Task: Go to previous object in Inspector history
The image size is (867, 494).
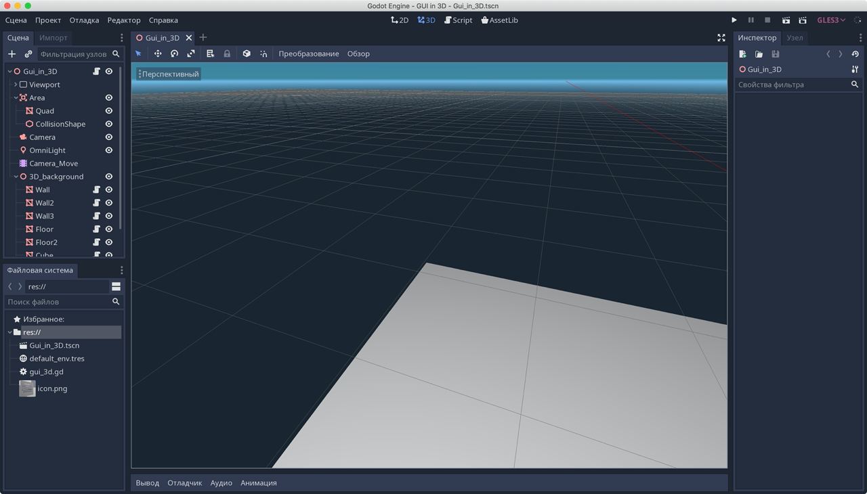Action: click(x=828, y=54)
